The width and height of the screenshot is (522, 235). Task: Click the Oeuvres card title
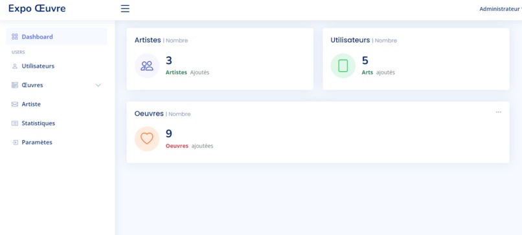click(x=149, y=114)
